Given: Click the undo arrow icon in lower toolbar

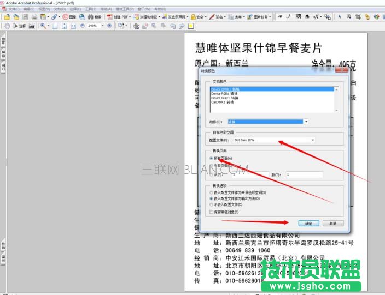Looking at the screenshot, I should point(173,26).
